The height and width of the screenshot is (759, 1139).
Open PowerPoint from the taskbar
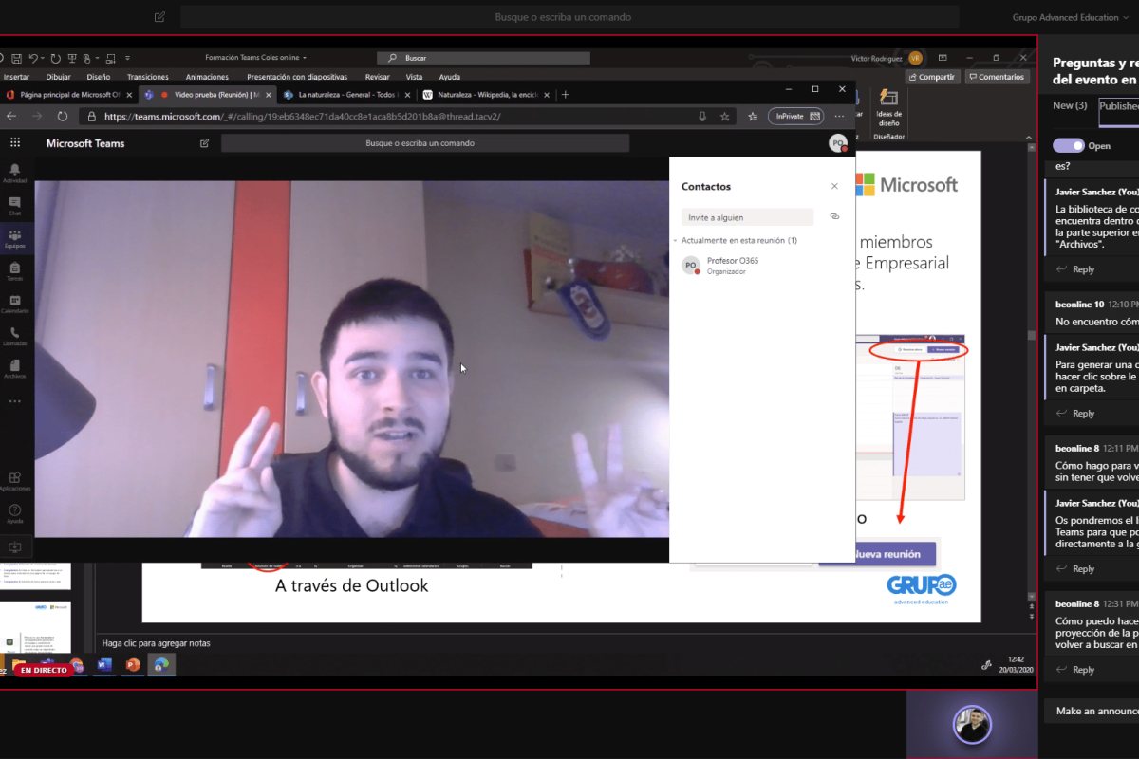click(x=133, y=664)
